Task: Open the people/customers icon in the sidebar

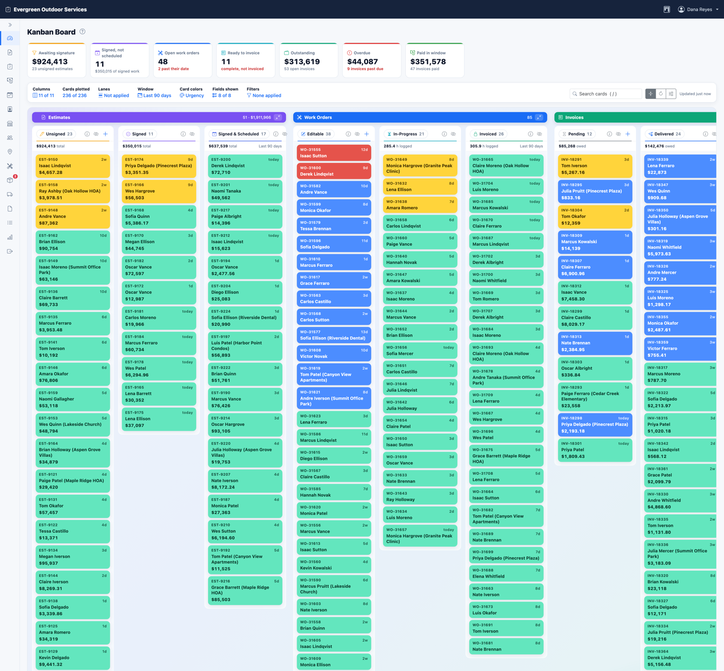Action: tap(10, 137)
